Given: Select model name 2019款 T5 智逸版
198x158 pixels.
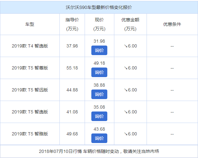Looking at the screenshot, I should click(30, 112).
